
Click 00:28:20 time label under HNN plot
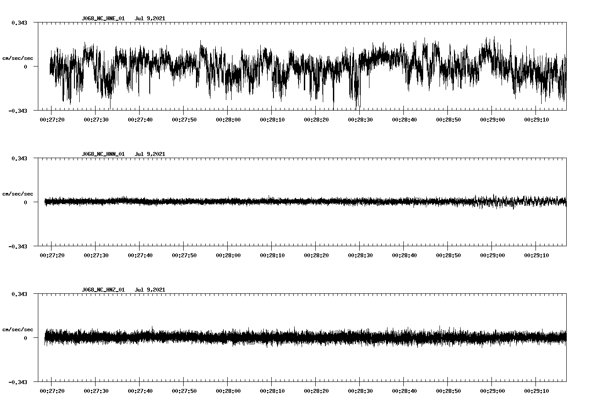pyautogui.click(x=316, y=255)
